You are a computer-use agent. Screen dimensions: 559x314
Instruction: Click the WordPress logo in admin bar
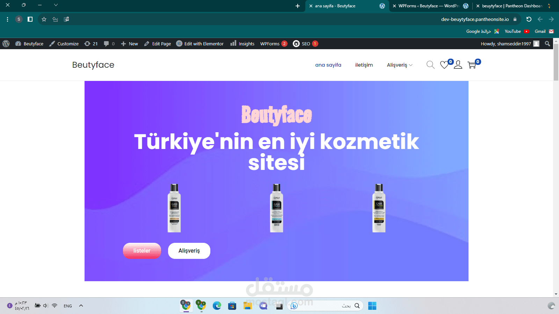point(6,44)
